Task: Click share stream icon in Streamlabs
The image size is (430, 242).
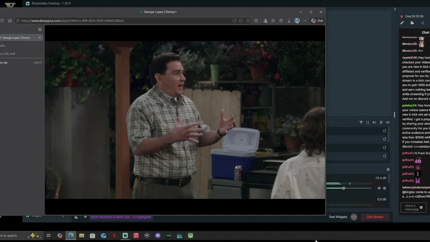Action: [x=423, y=23]
